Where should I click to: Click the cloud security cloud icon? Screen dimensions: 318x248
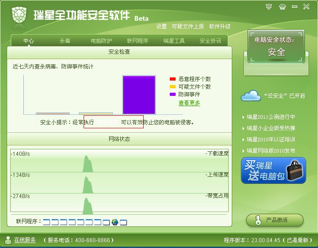coord(251,95)
